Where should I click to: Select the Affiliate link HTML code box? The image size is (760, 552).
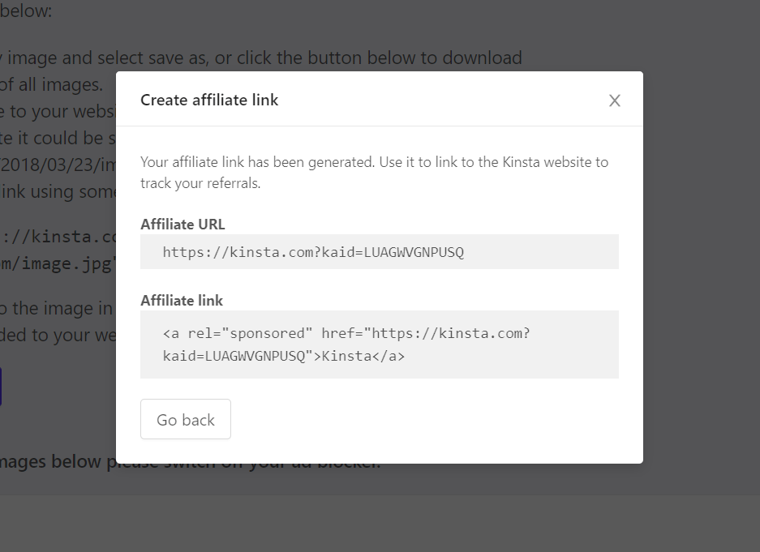[380, 344]
